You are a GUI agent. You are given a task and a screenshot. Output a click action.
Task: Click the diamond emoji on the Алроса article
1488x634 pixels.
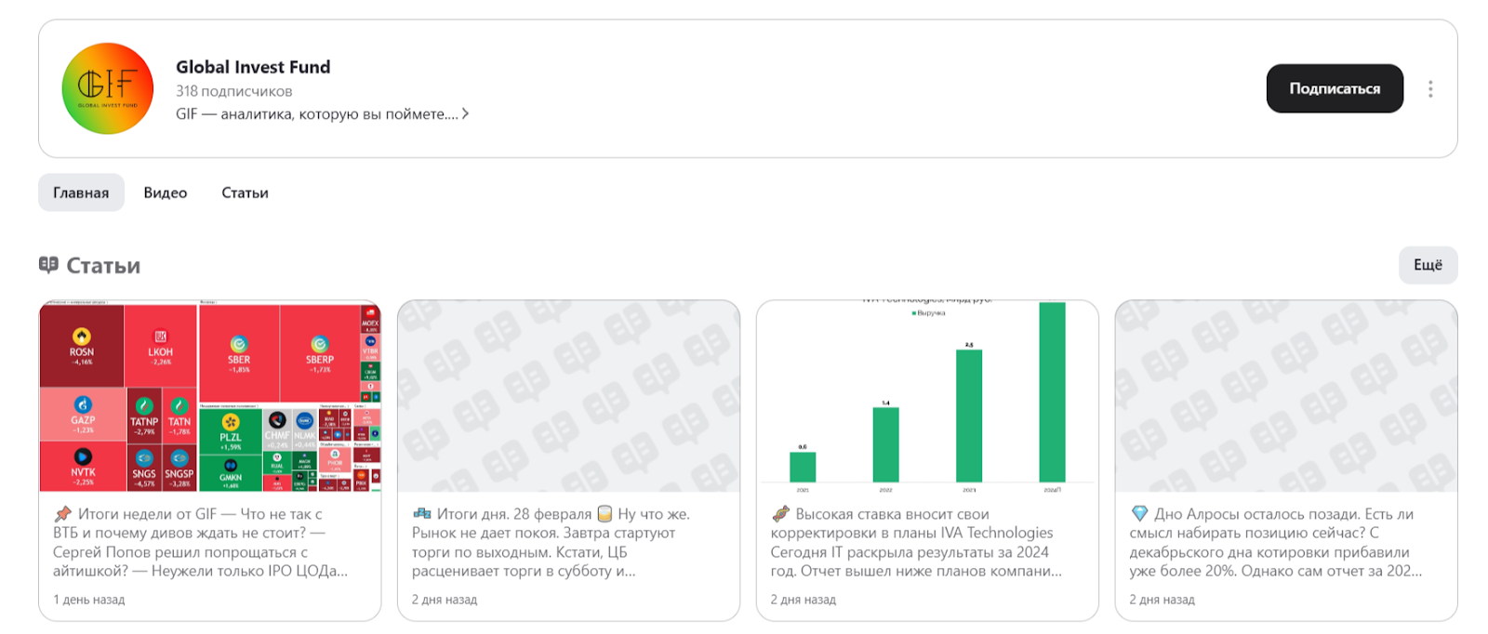pos(1139,513)
